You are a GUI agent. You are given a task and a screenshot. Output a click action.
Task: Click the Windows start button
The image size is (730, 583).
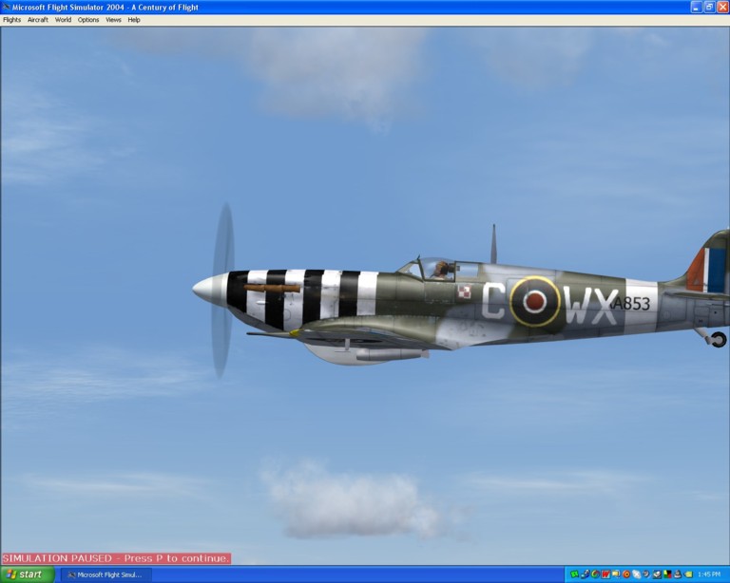coord(27,574)
